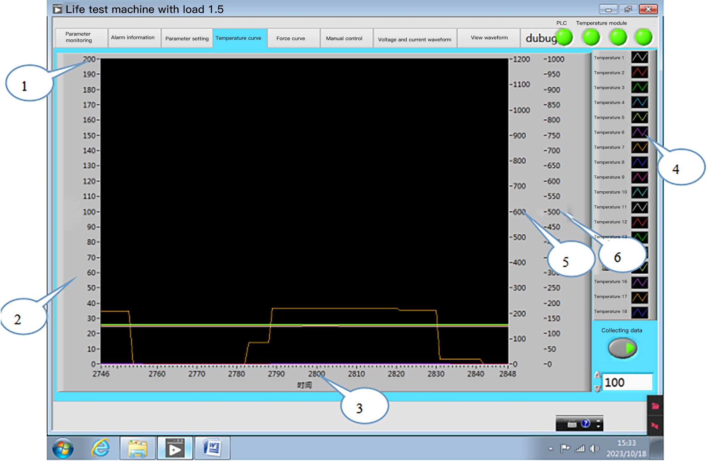
Task: Click the Temperature 18 legend label
Action: [x=610, y=312]
